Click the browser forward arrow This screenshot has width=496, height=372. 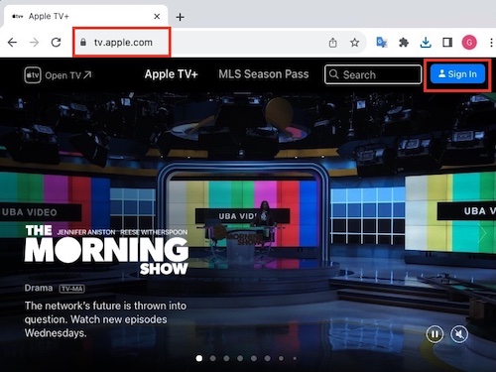click(34, 43)
